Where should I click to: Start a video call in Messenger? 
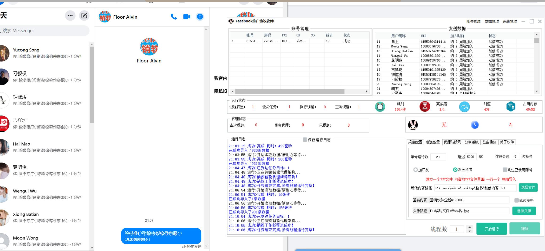click(187, 17)
